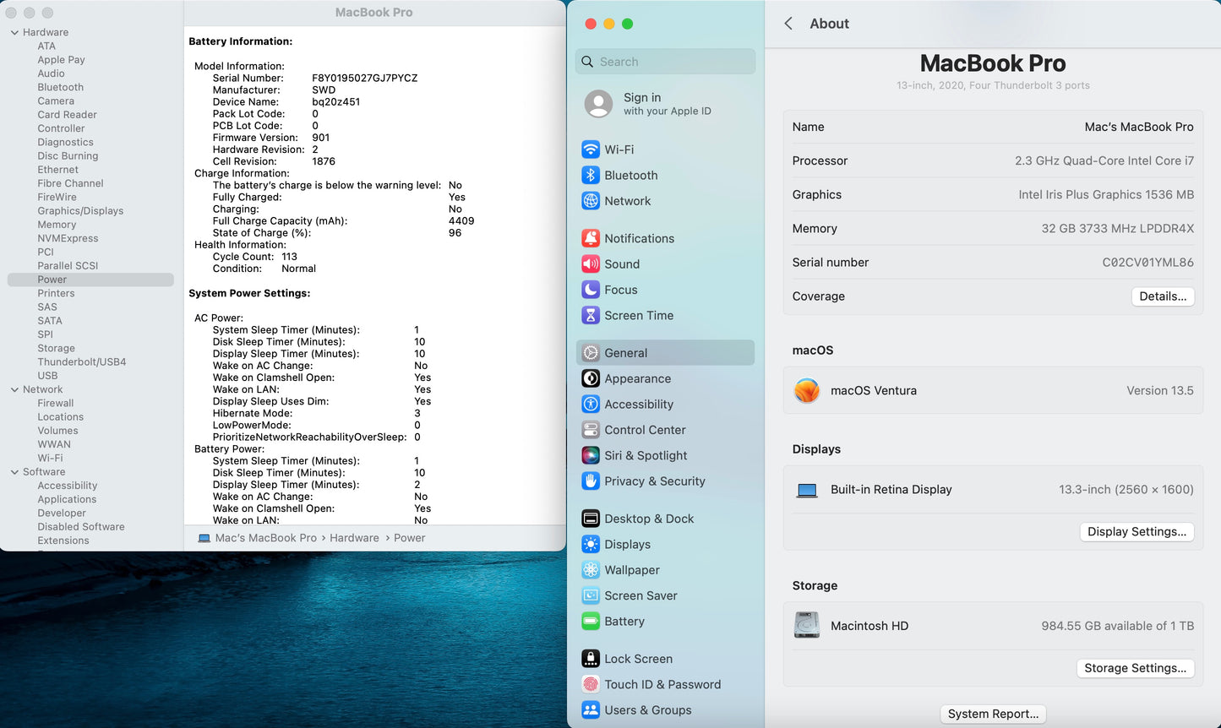
Task: Select Graphics/Displays in hardware list
Action: pyautogui.click(x=80, y=211)
